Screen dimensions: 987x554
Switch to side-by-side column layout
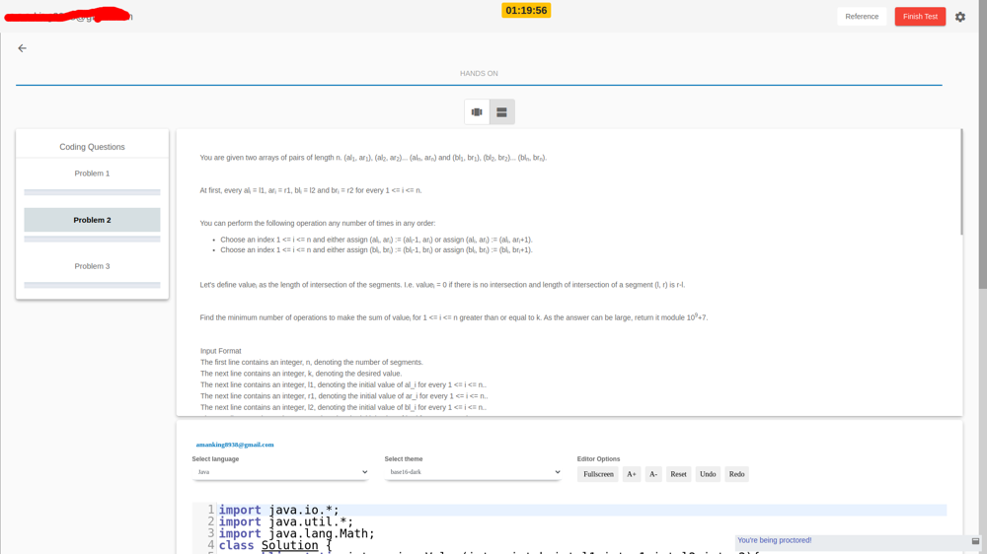477,112
